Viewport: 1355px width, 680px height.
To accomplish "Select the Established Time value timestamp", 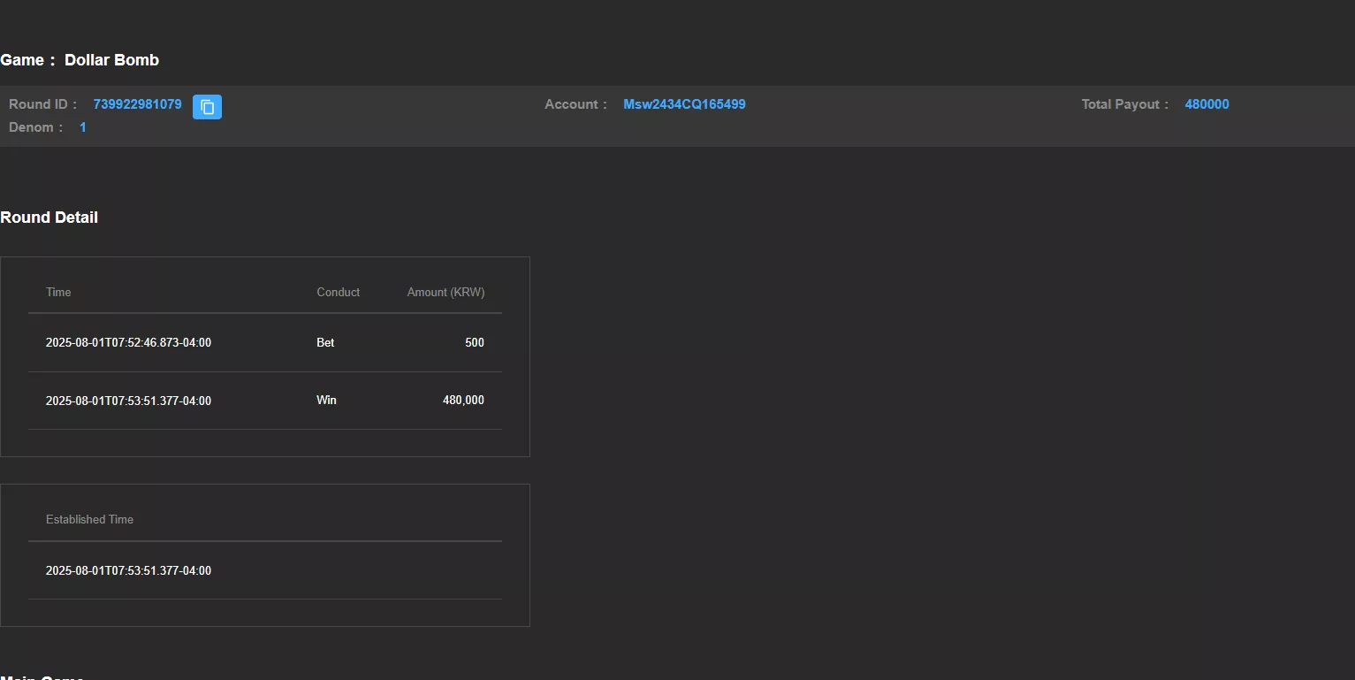I will pos(128,570).
